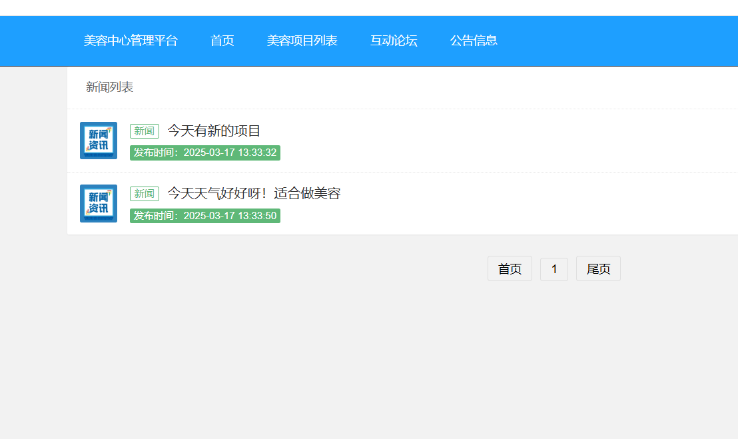Viewport: 738px width, 439px height.
Task: Select page 1 in the pagination
Action: point(554,269)
